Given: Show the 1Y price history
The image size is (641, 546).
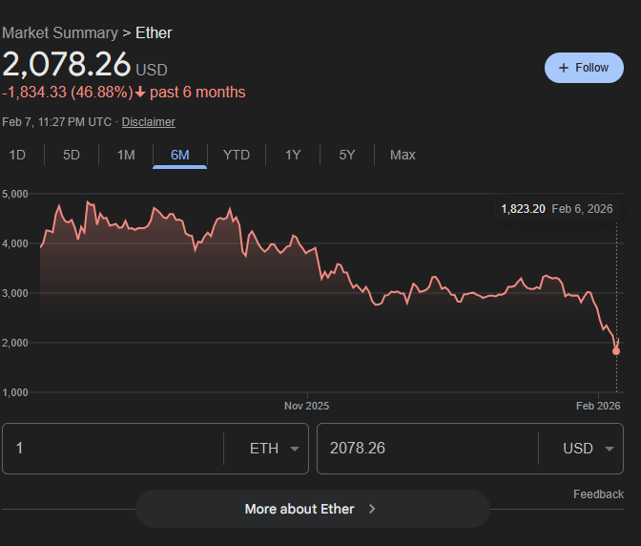Looking at the screenshot, I should pyautogui.click(x=293, y=155).
